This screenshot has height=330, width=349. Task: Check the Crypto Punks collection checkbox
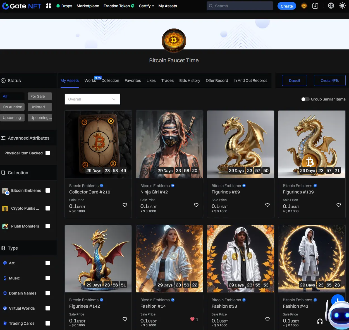(48, 208)
